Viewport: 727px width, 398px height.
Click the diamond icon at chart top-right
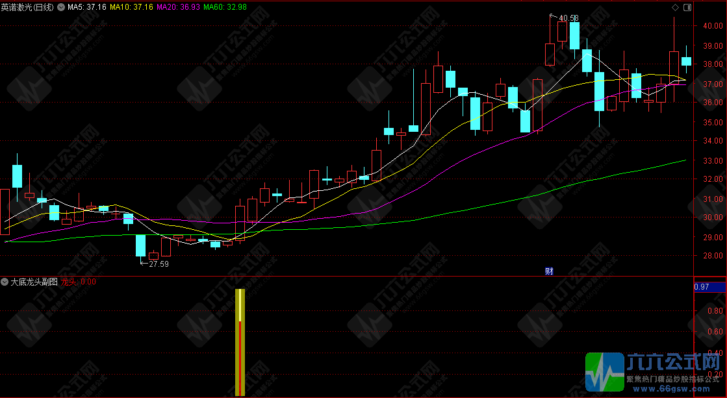click(676, 7)
